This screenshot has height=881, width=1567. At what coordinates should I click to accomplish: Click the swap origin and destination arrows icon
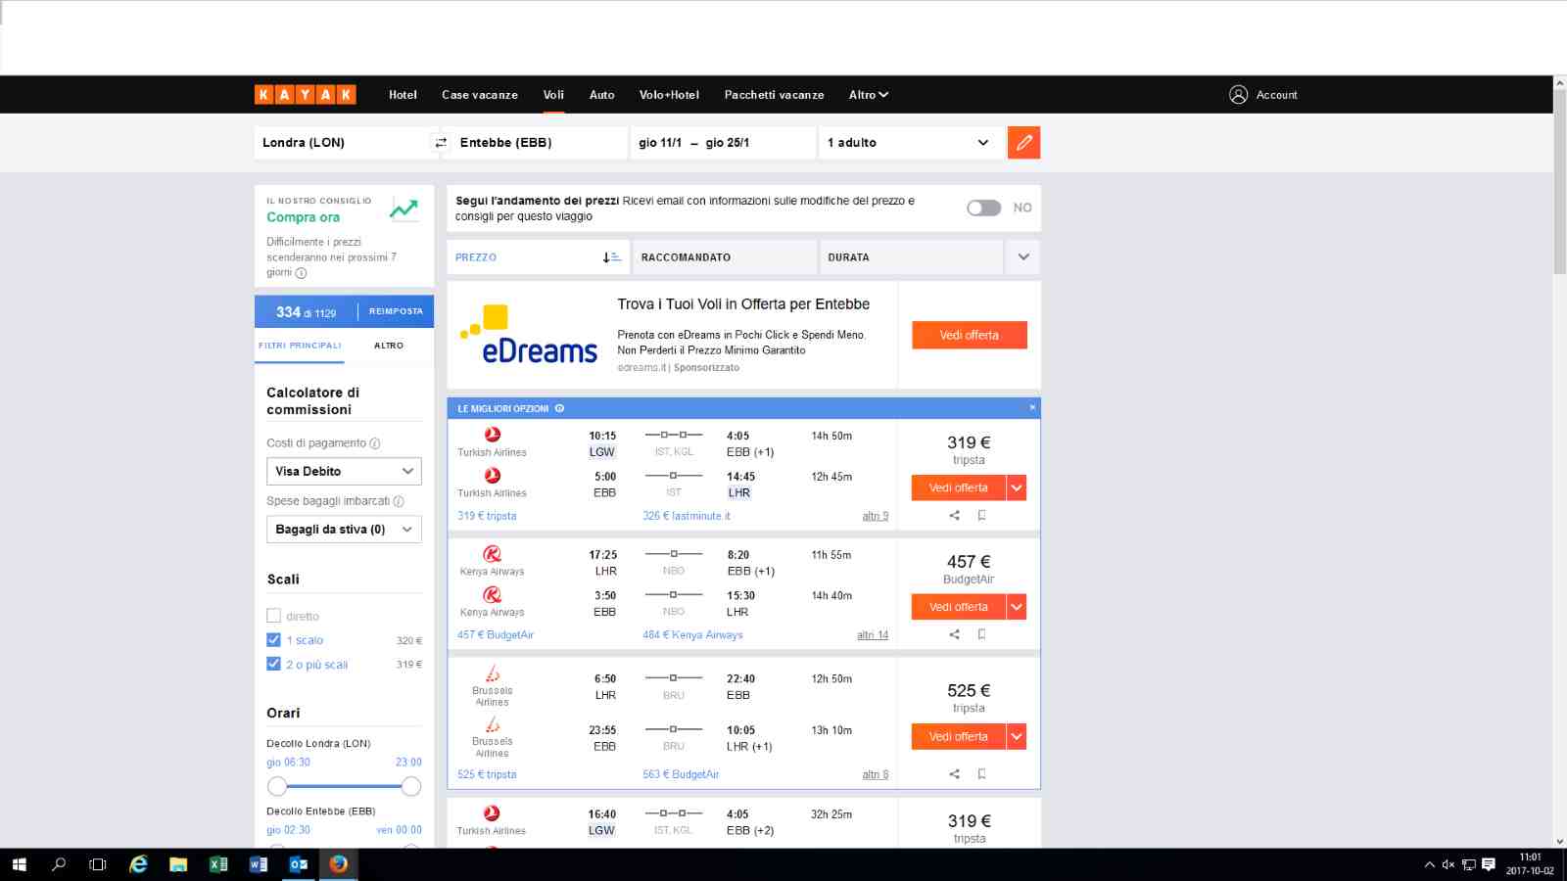click(441, 143)
